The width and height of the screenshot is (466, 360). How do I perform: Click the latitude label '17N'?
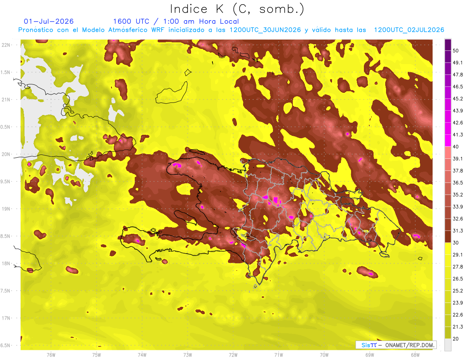point(6,318)
